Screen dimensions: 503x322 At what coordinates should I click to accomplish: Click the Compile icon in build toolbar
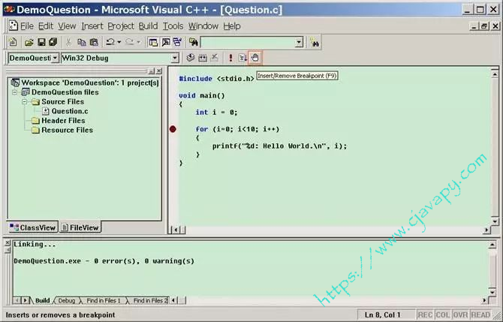191,58
